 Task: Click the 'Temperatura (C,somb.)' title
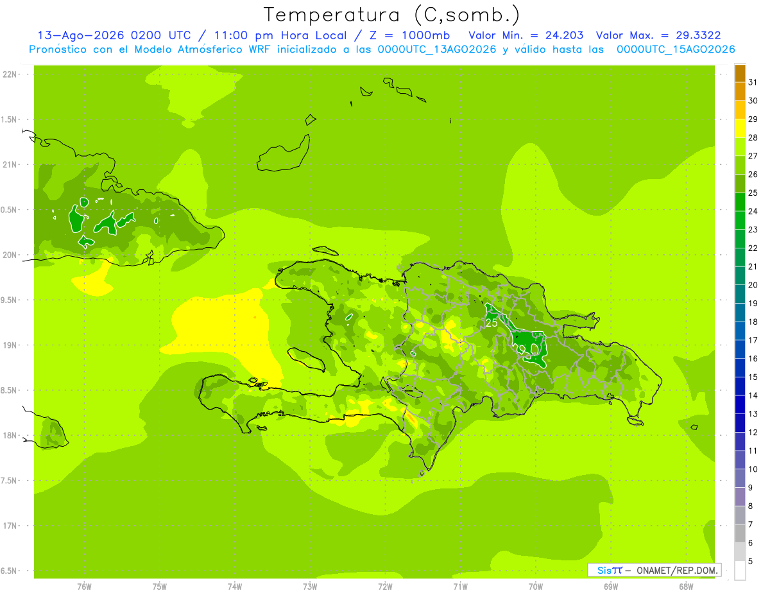click(391, 15)
